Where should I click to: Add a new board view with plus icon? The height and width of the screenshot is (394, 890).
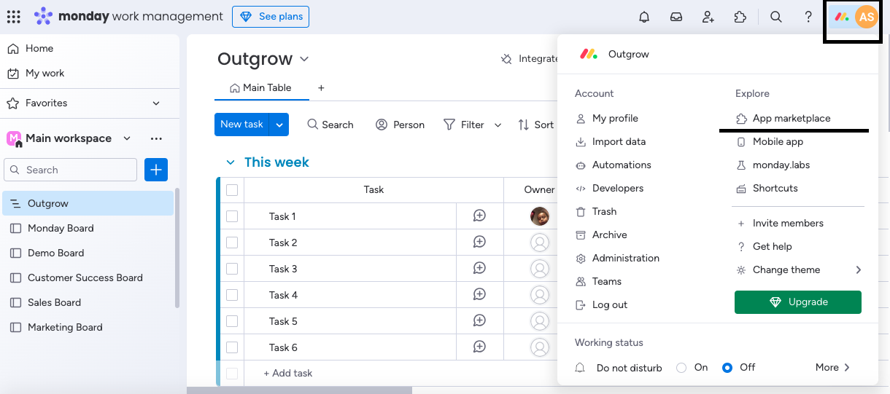[x=321, y=87]
